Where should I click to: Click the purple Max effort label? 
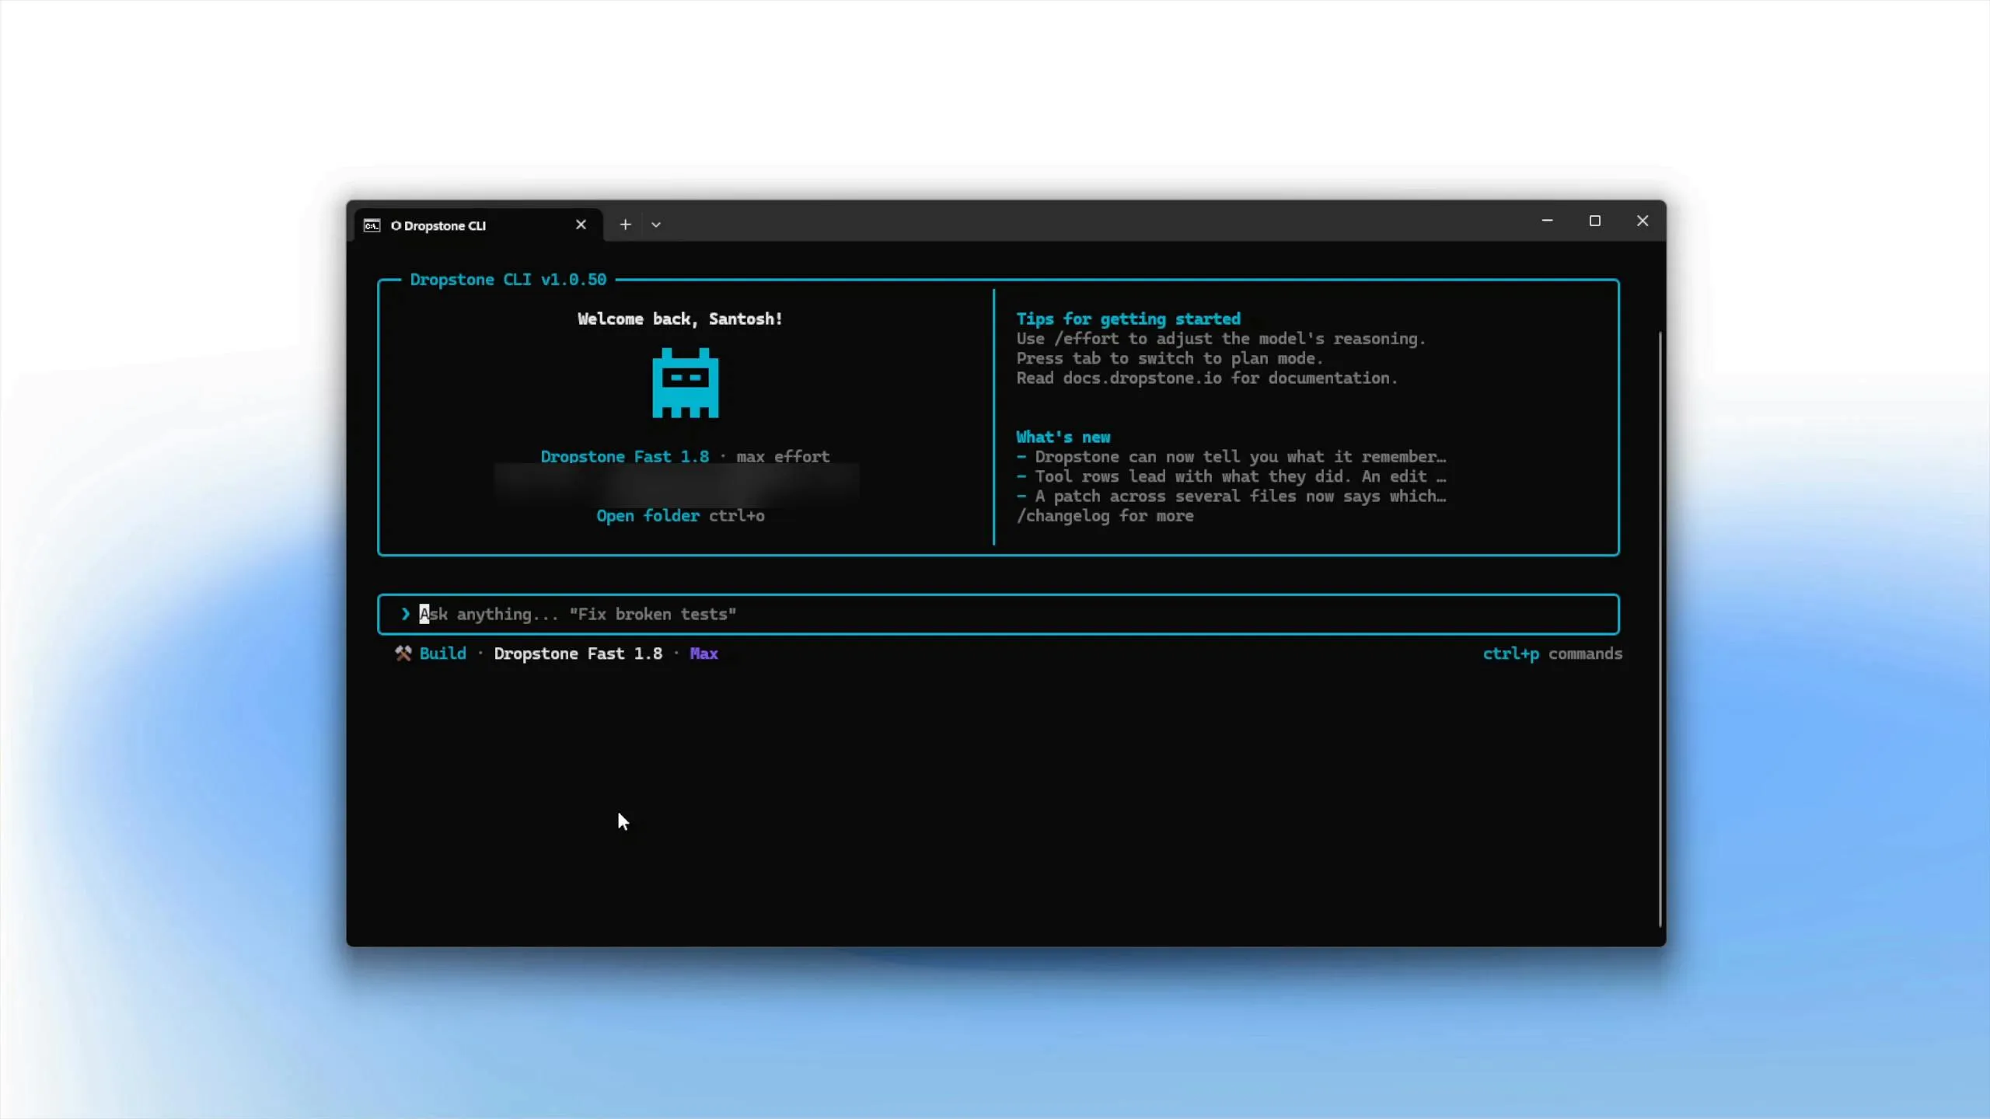[x=703, y=654]
